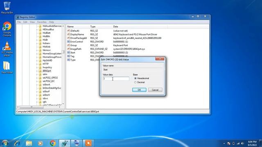Click the DriverPackageId string value icon
This screenshot has height=147, width=262.
pyautogui.click(x=68, y=38)
